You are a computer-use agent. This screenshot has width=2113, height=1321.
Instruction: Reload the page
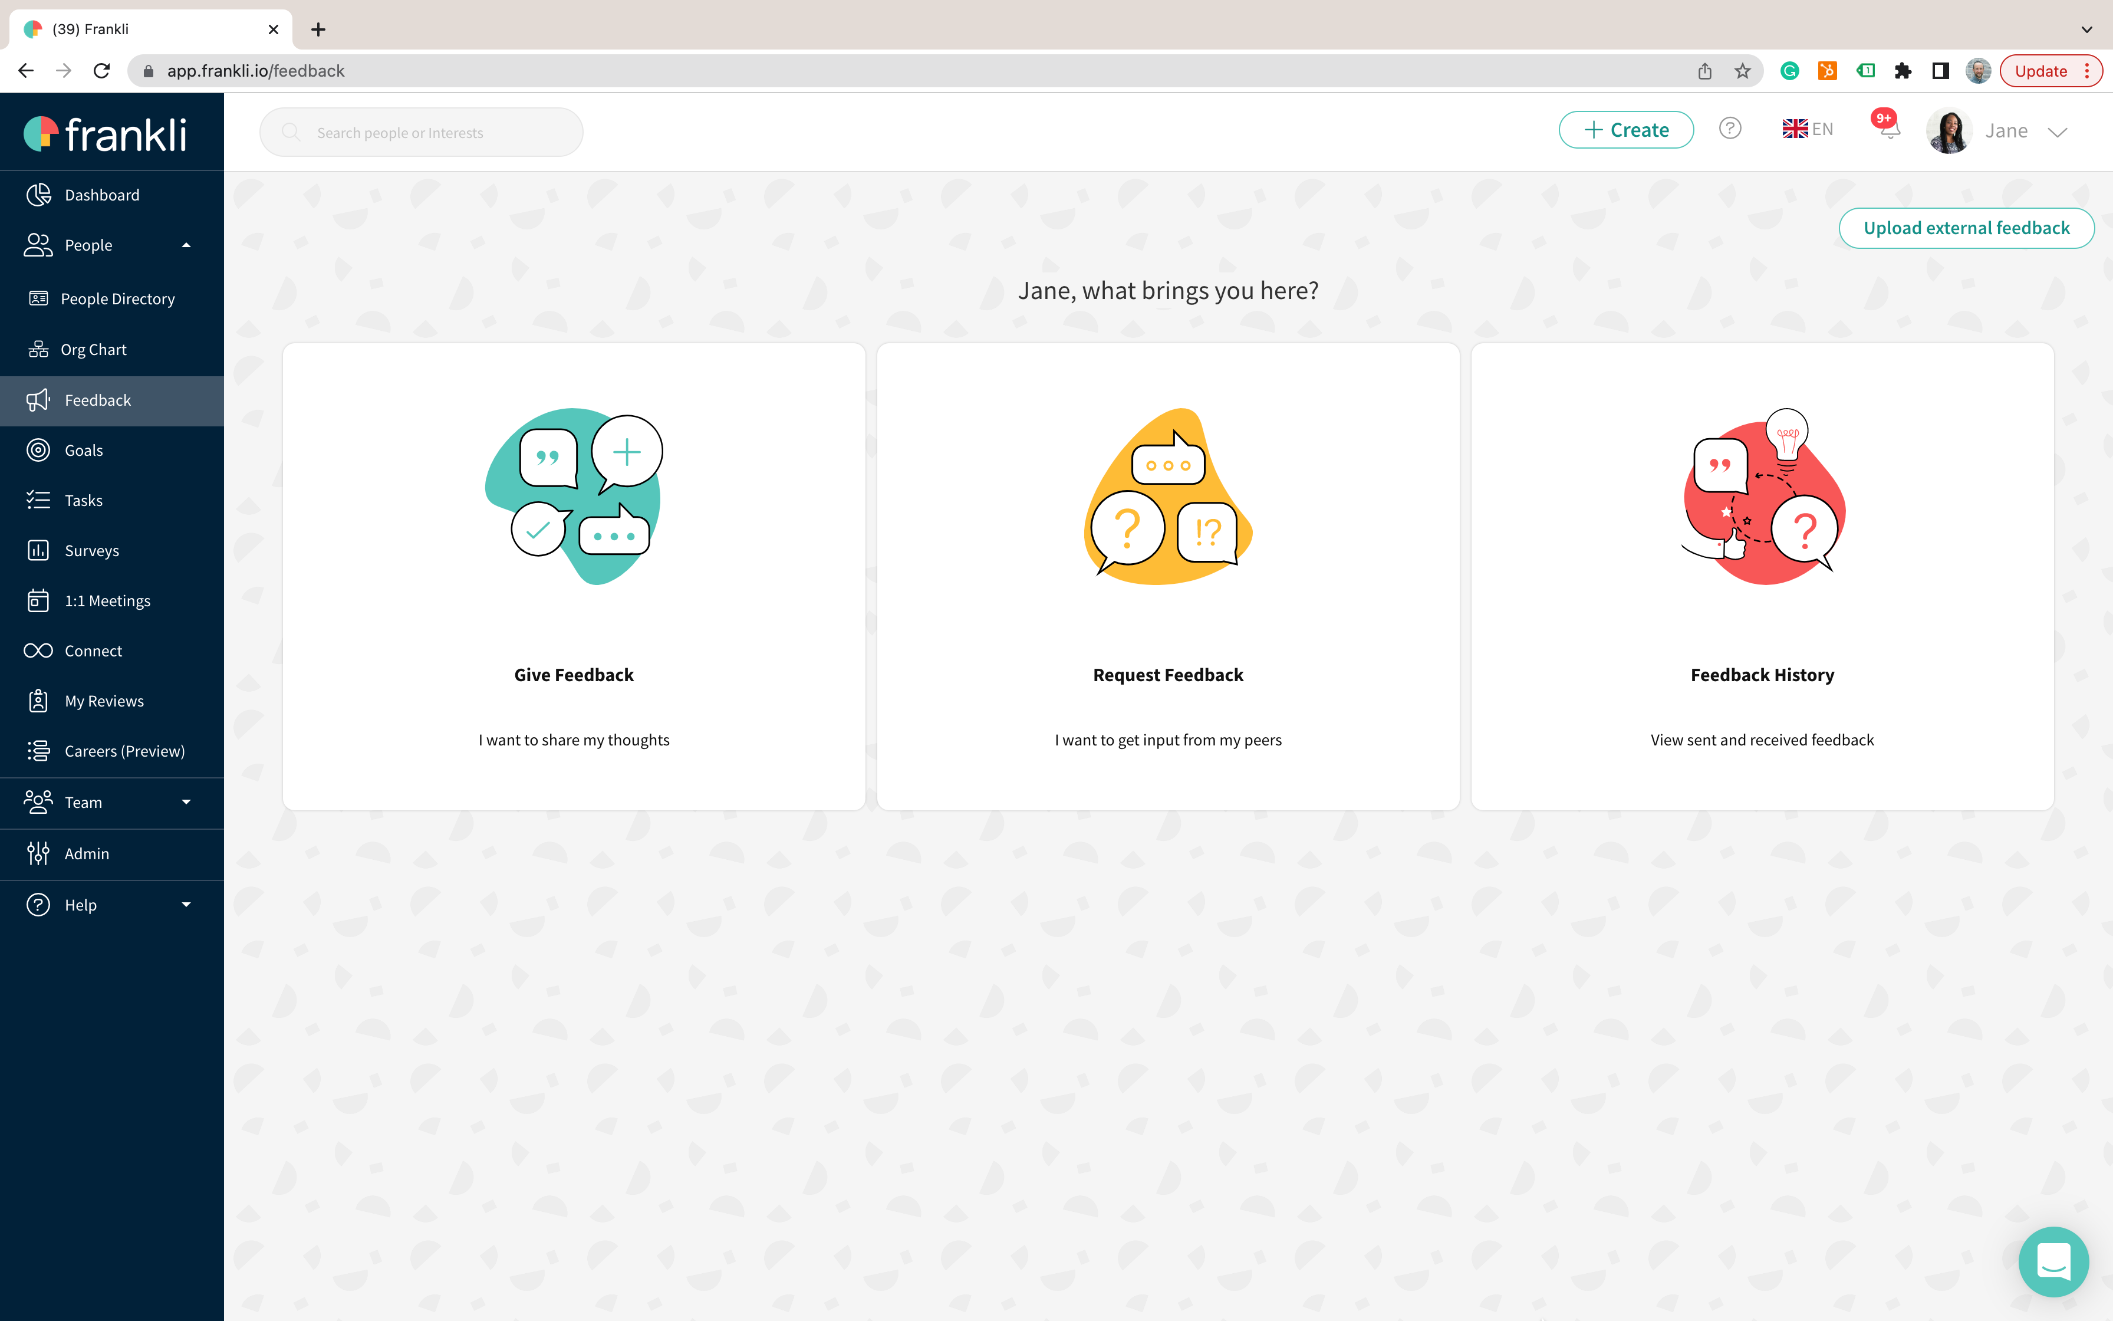tap(101, 71)
